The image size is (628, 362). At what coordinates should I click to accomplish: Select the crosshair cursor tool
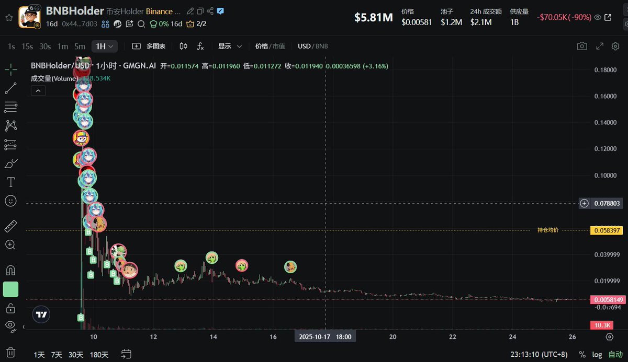tap(10, 69)
